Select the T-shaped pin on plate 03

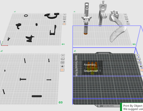pos(23,79)
